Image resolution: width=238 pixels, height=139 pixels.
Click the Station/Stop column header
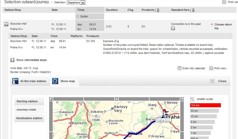click(x=13, y=10)
